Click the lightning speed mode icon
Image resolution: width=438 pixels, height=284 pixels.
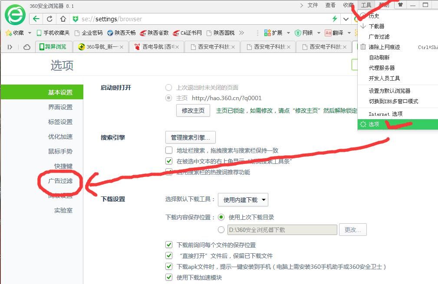tap(334, 19)
